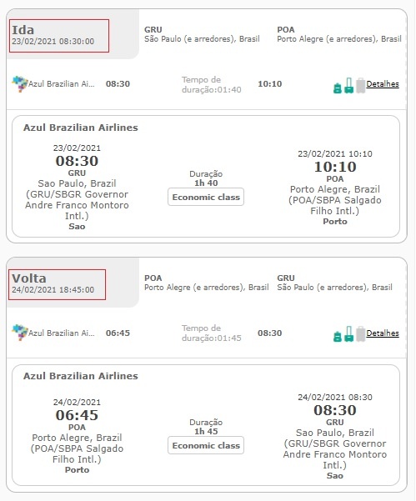Select the Volta date header box
Image resolution: width=416 pixels, height=501 pixels.
58,284
